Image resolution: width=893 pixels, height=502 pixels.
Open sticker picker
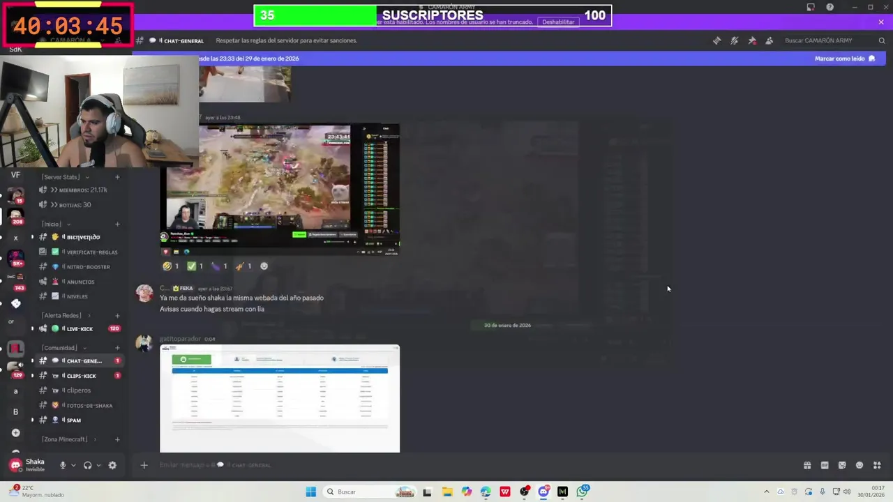(x=842, y=465)
